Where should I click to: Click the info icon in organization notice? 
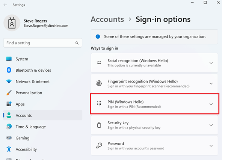point(98,37)
